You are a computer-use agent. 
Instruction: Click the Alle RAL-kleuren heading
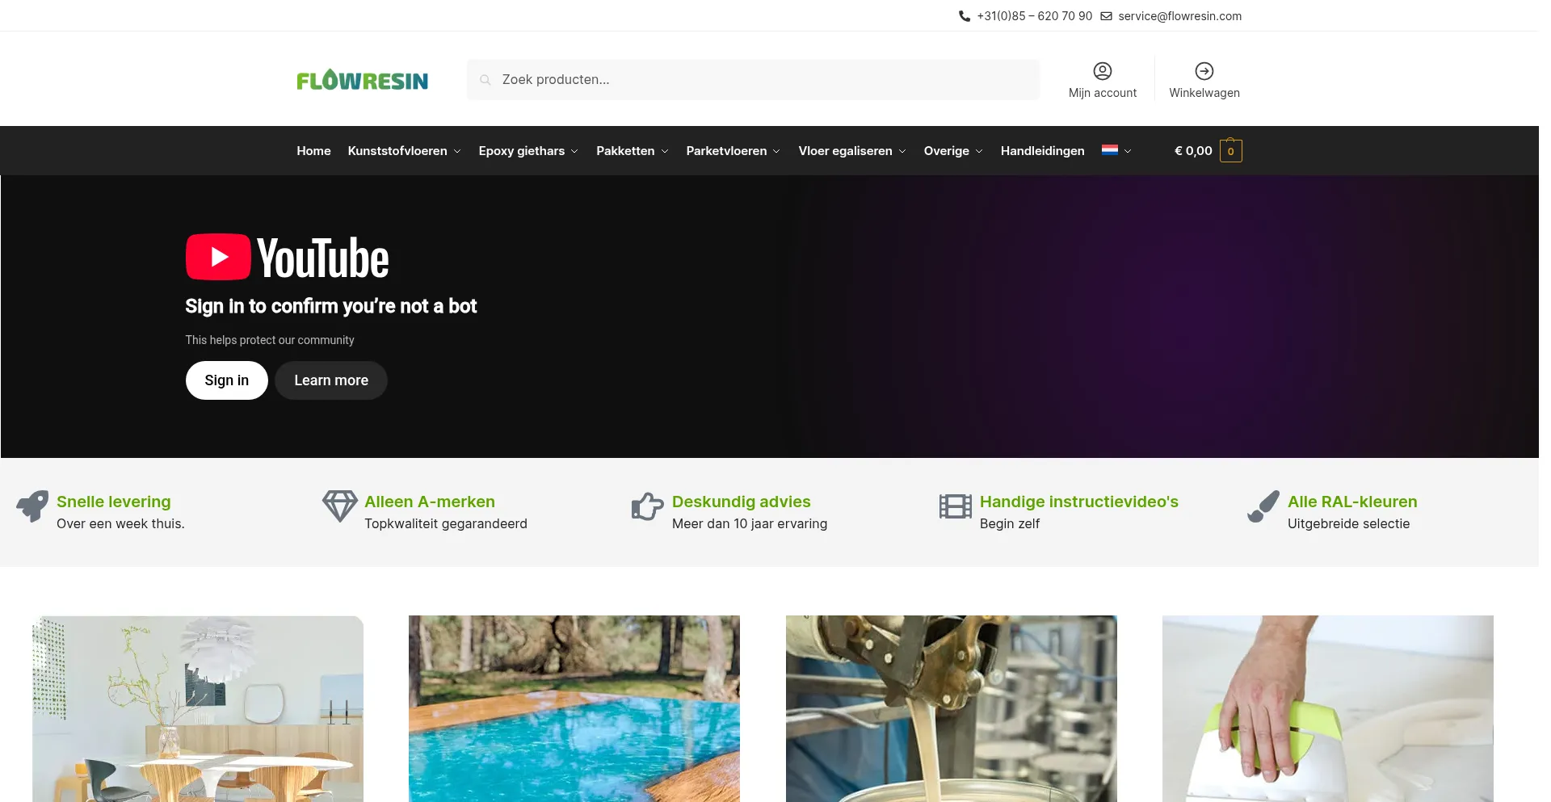[1352, 502]
